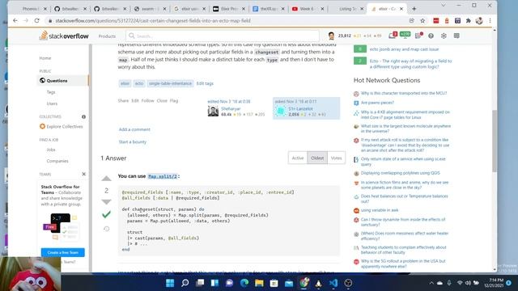The height and width of the screenshot is (291, 518).
Task: Open Companies in the left sidebar
Action: 57,161
